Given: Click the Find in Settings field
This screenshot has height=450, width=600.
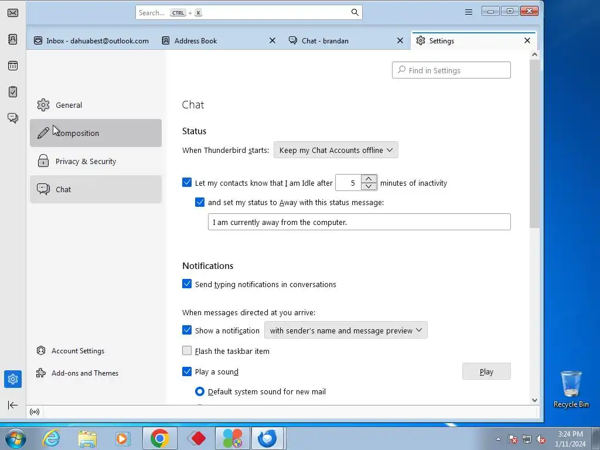Looking at the screenshot, I should coord(451,70).
